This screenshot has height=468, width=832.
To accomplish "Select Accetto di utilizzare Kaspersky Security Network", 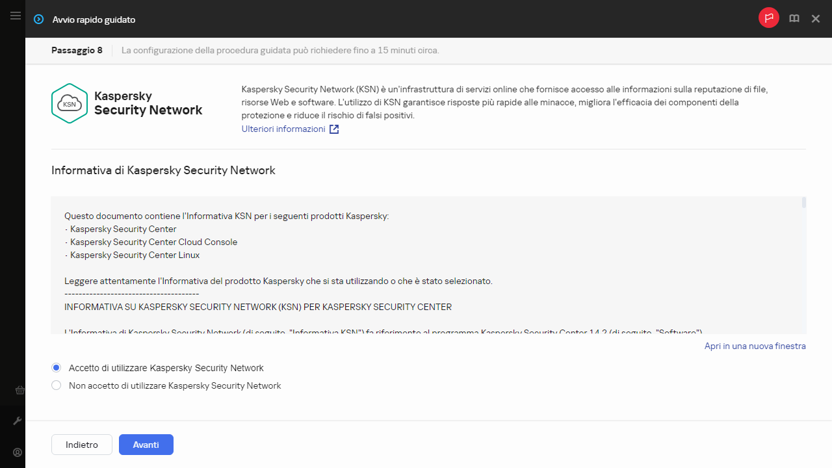I will click(x=56, y=367).
